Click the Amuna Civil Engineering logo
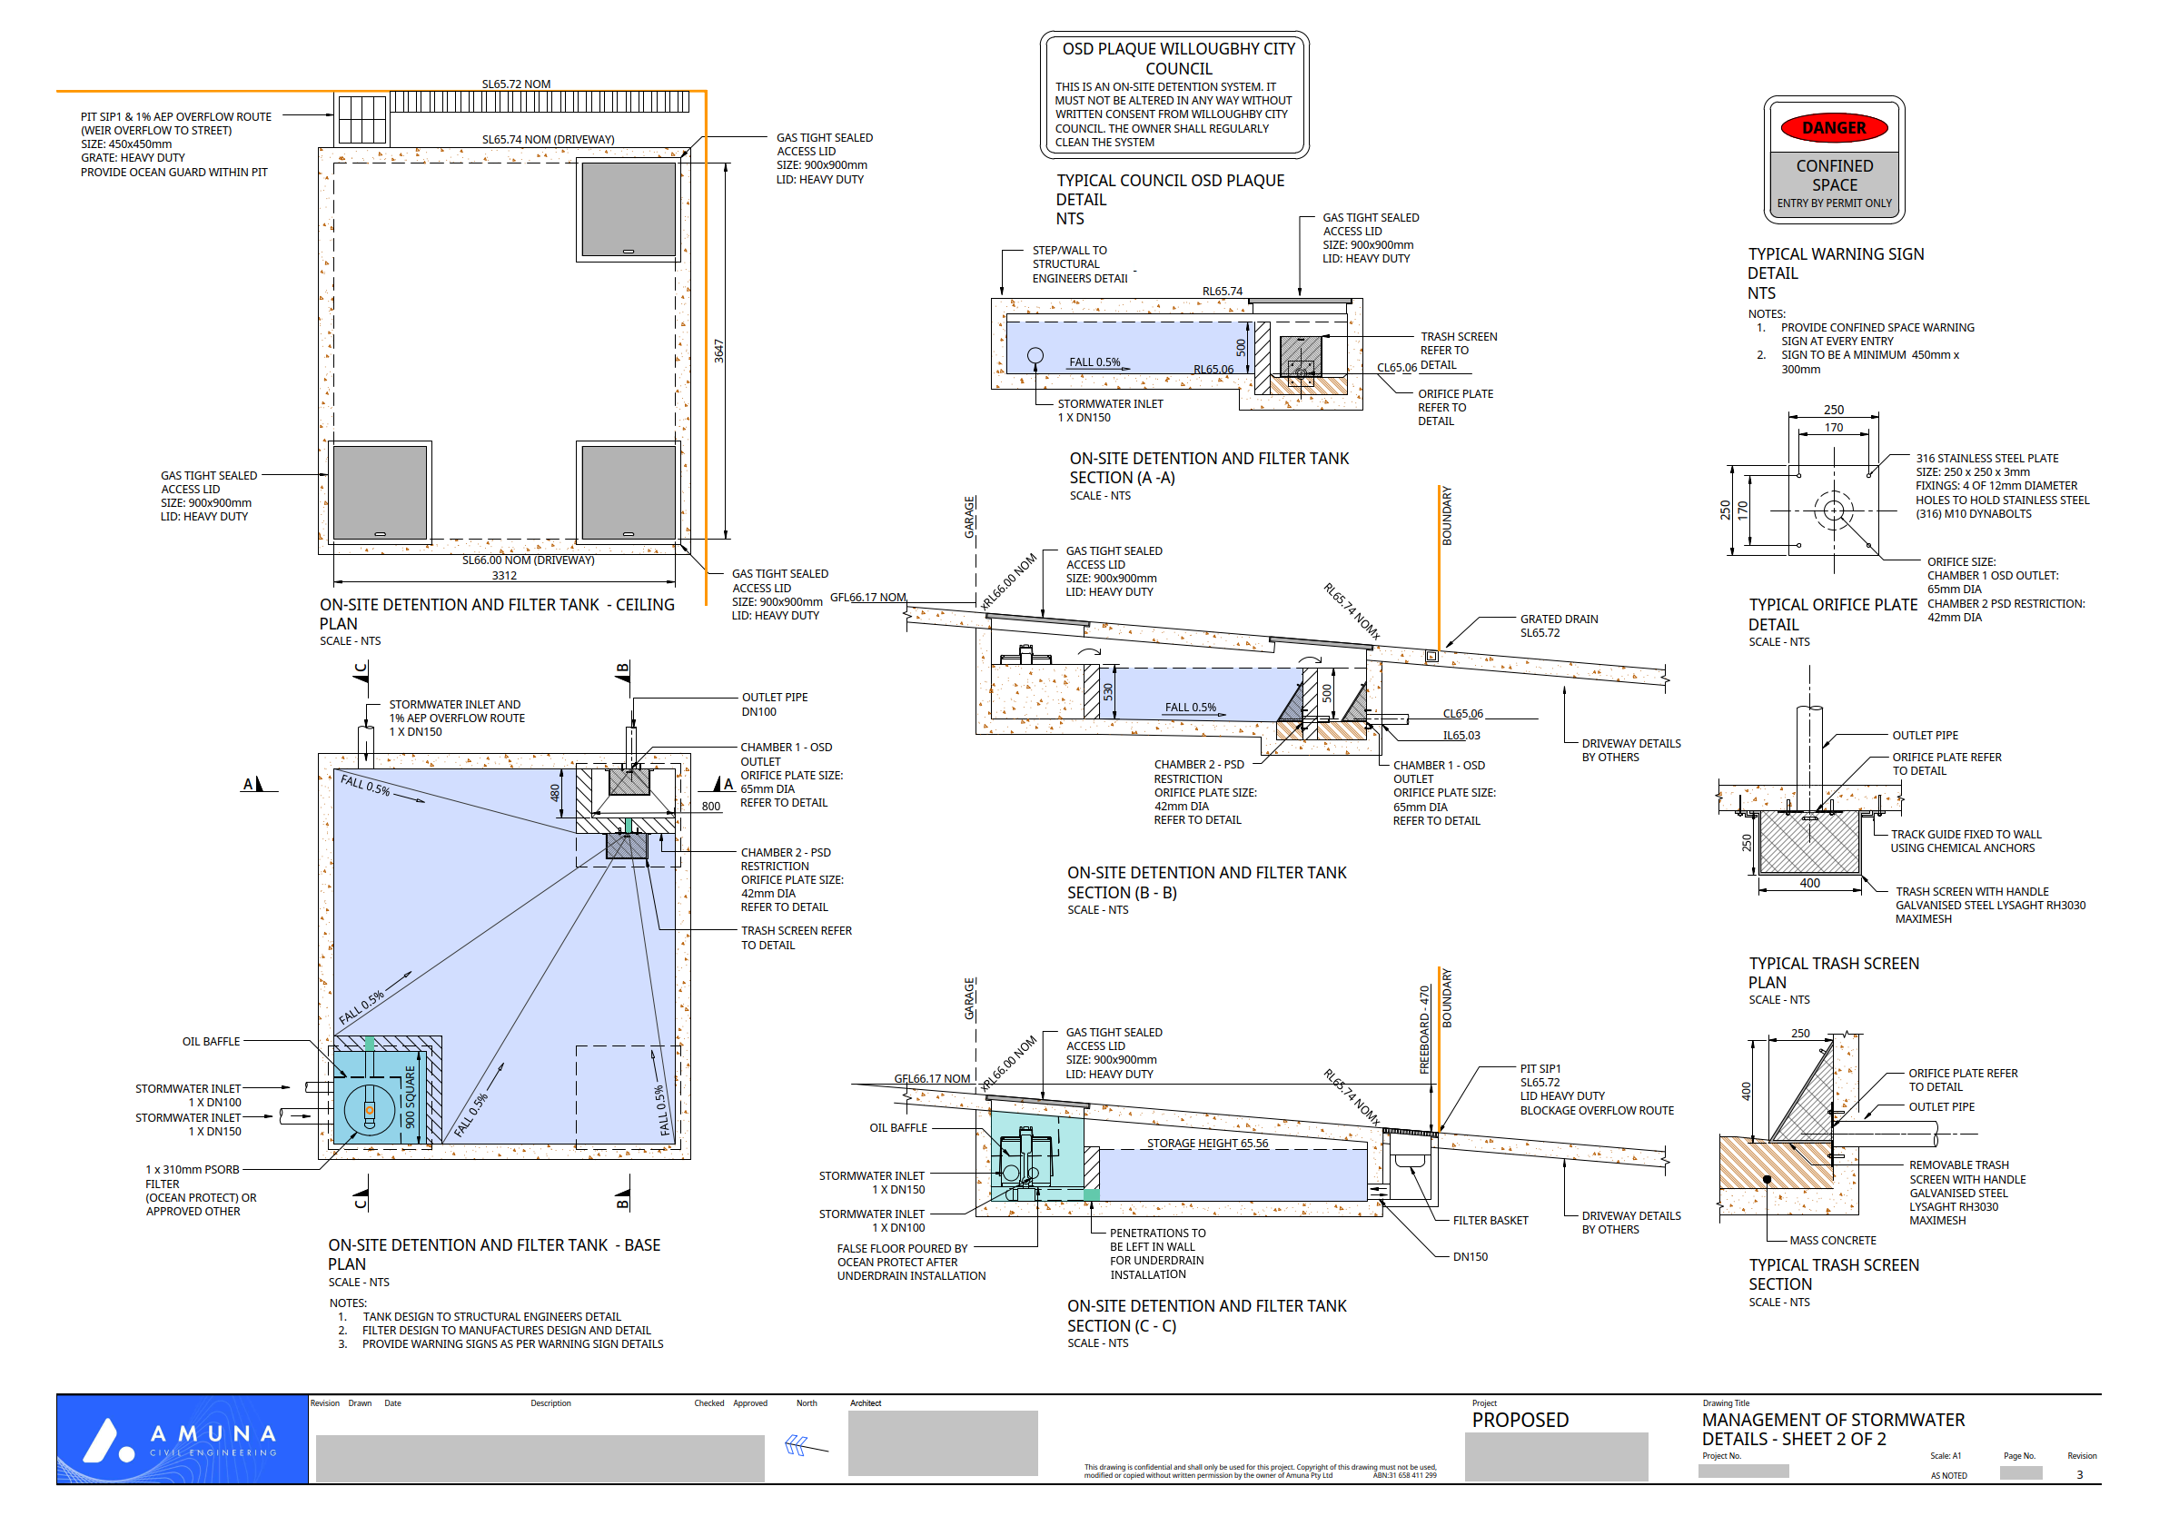The image size is (2159, 1526). (183, 1439)
